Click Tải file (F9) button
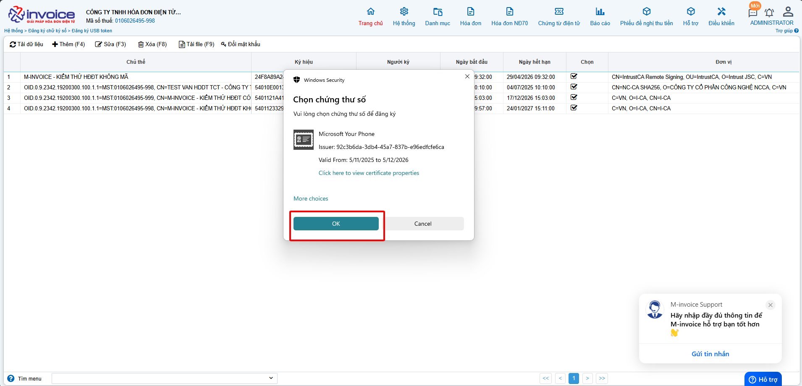 tap(197, 44)
